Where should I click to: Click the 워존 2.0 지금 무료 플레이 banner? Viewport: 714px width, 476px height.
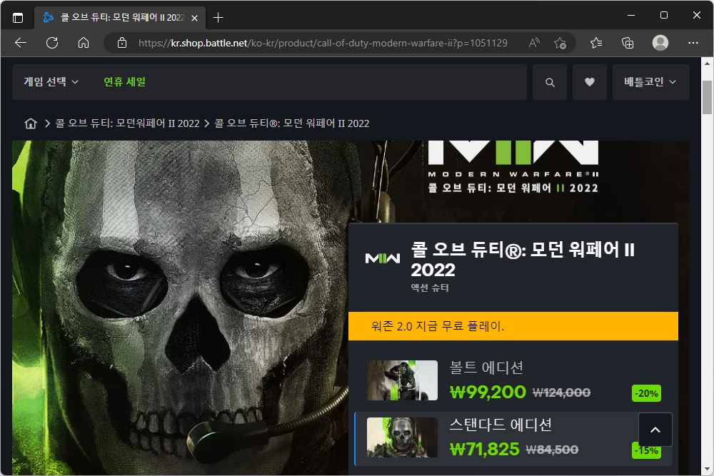pyautogui.click(x=513, y=326)
